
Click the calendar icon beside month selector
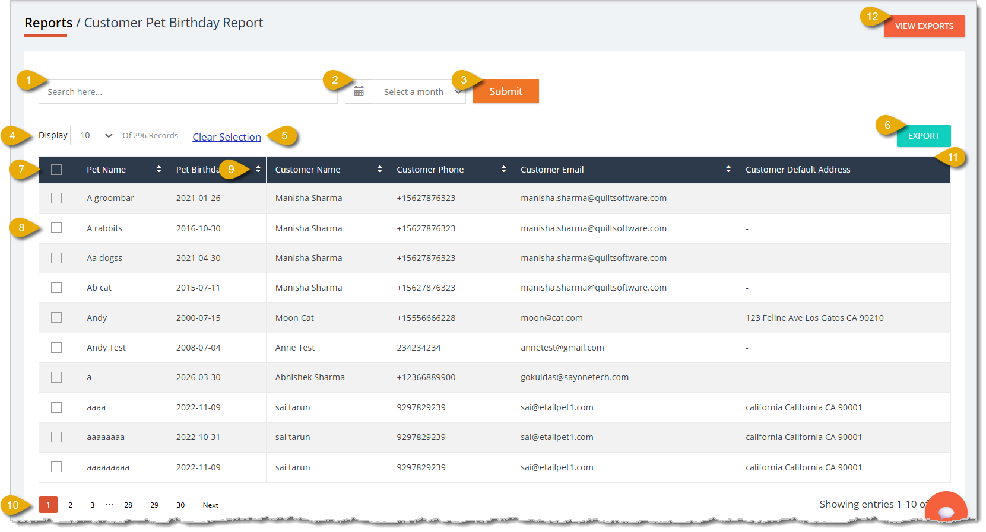[359, 91]
